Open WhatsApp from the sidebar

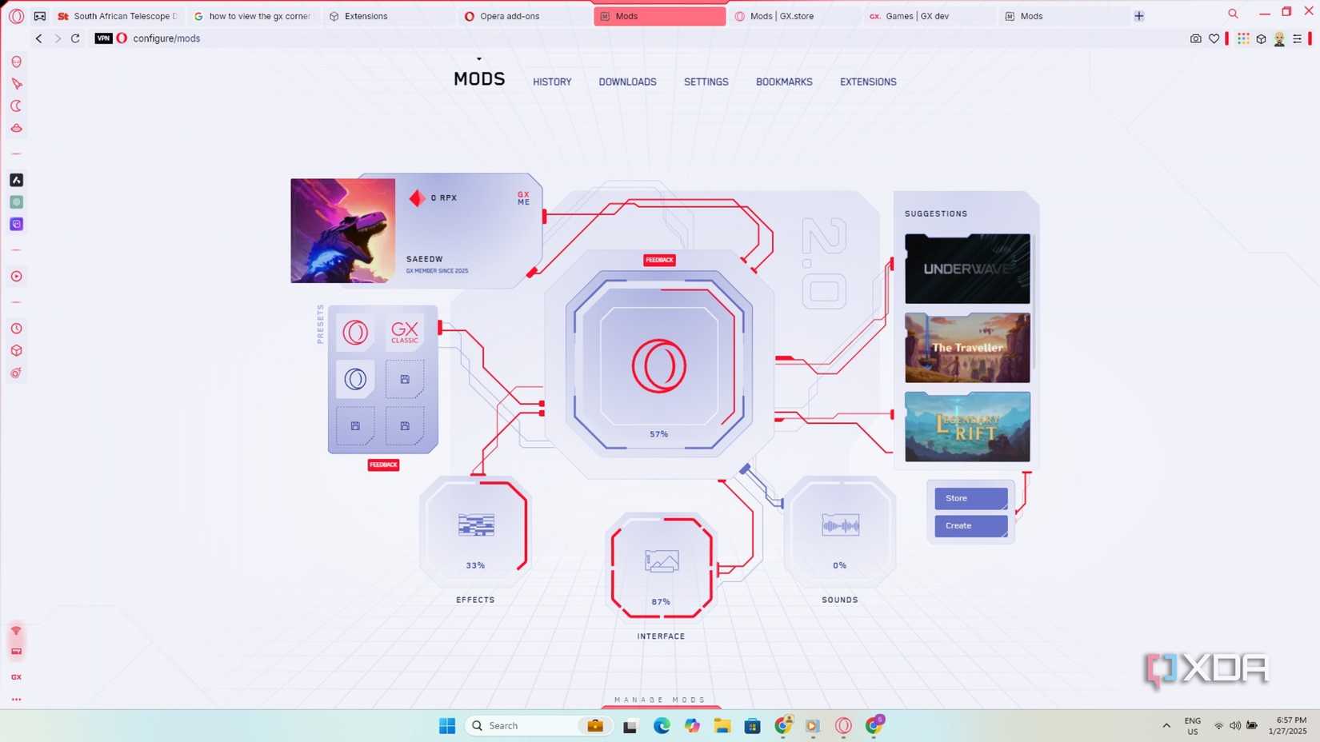point(16,201)
